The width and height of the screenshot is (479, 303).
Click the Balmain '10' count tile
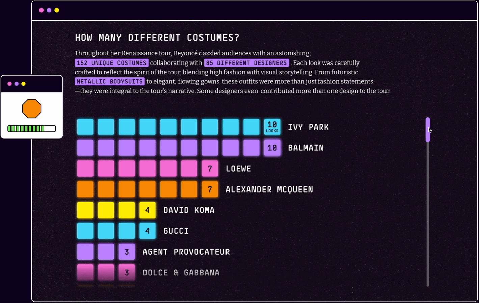point(272,148)
